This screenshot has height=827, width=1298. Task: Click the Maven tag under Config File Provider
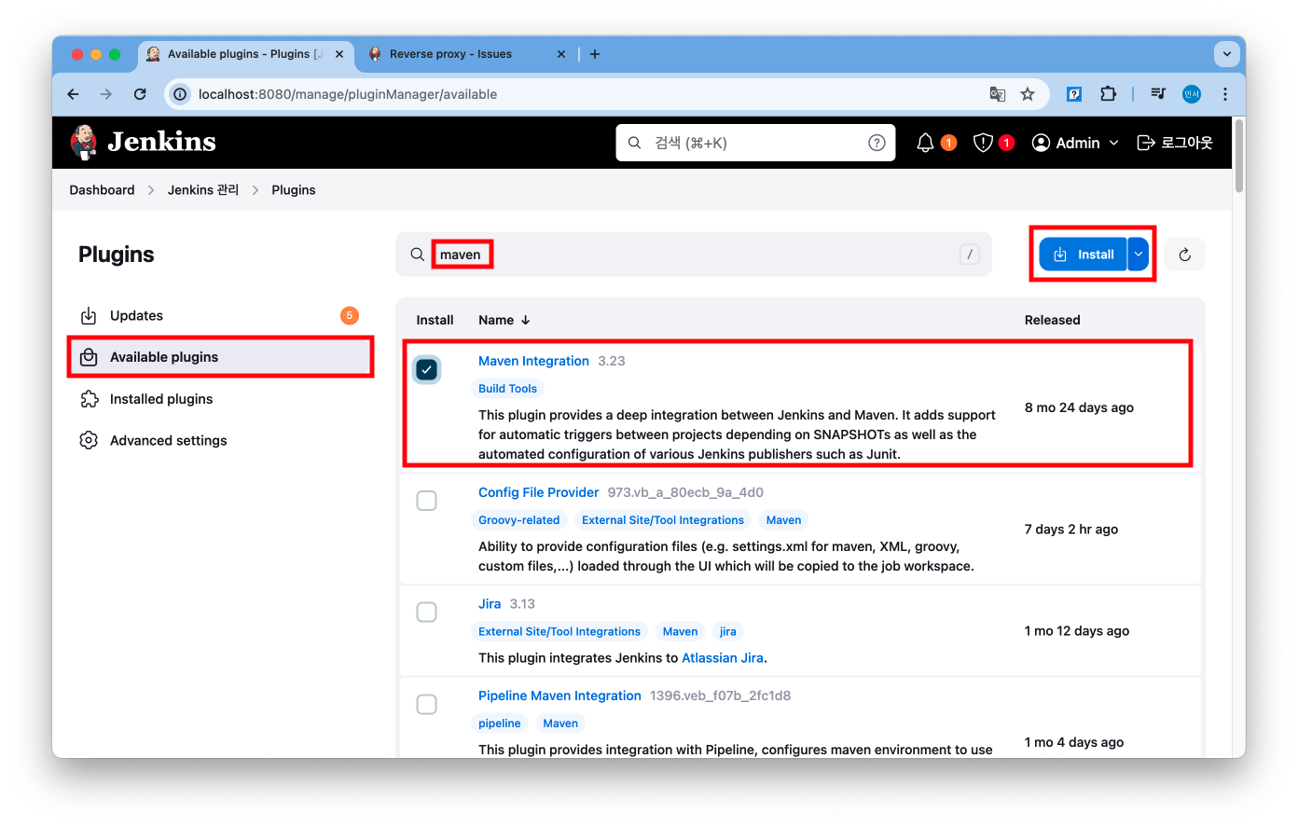tap(783, 520)
